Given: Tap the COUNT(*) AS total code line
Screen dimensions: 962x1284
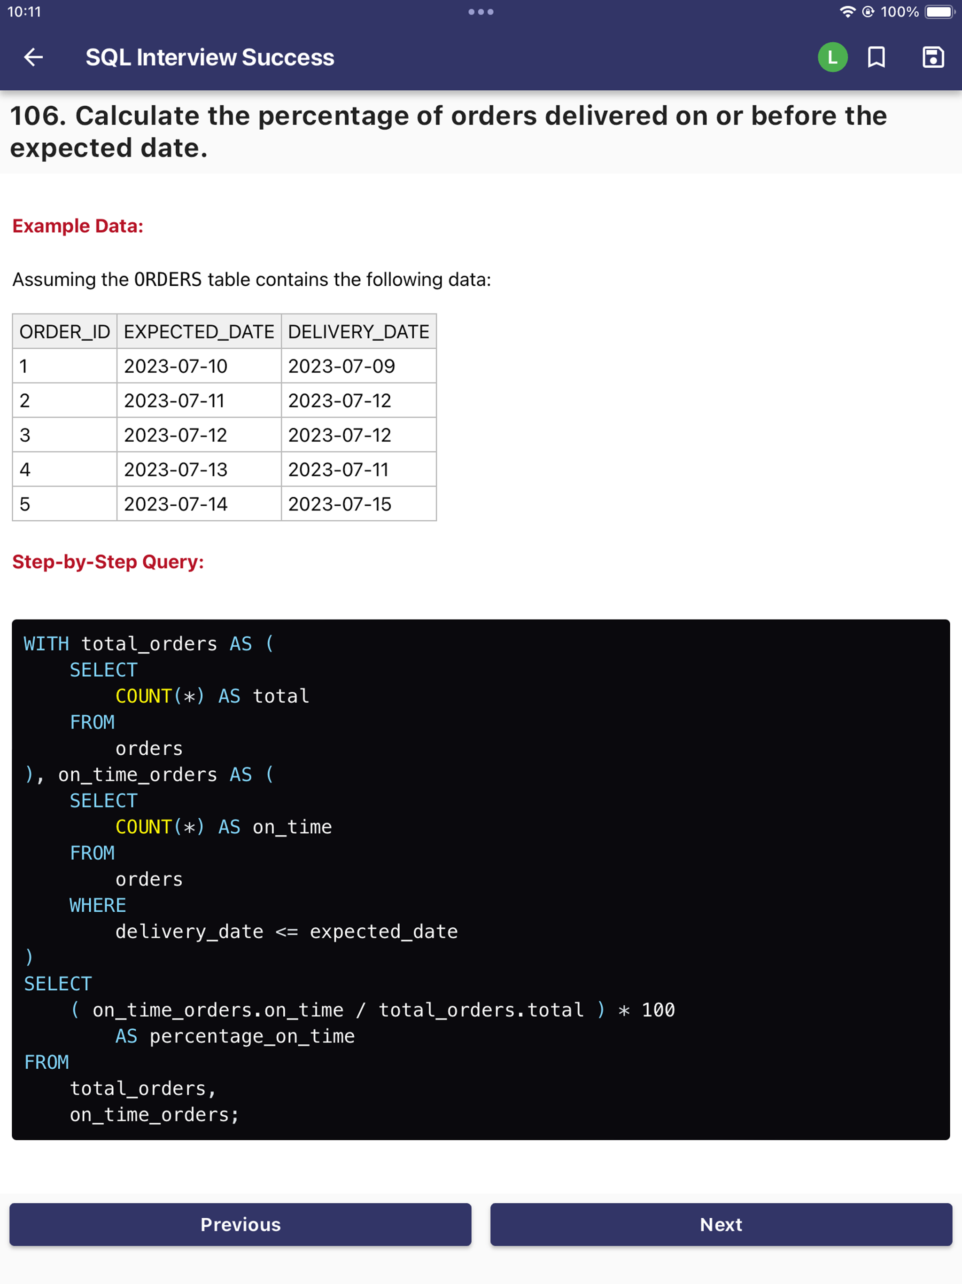Looking at the screenshot, I should tap(212, 696).
